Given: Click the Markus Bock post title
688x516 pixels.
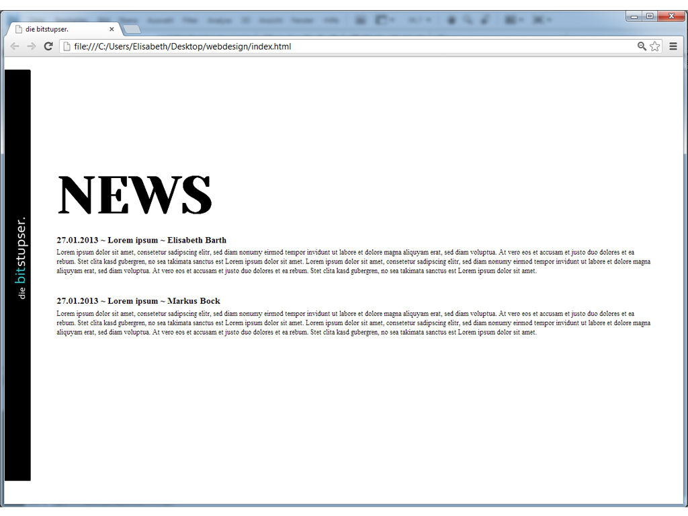Looking at the screenshot, I should tap(138, 301).
